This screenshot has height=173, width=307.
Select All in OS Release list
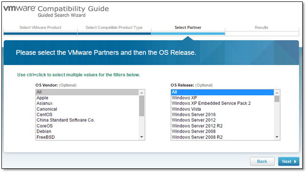coord(222,92)
